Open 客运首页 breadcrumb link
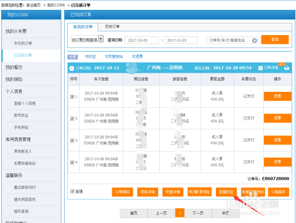Image resolution: width=296 pixels, height=223 pixels. tap(34, 5)
